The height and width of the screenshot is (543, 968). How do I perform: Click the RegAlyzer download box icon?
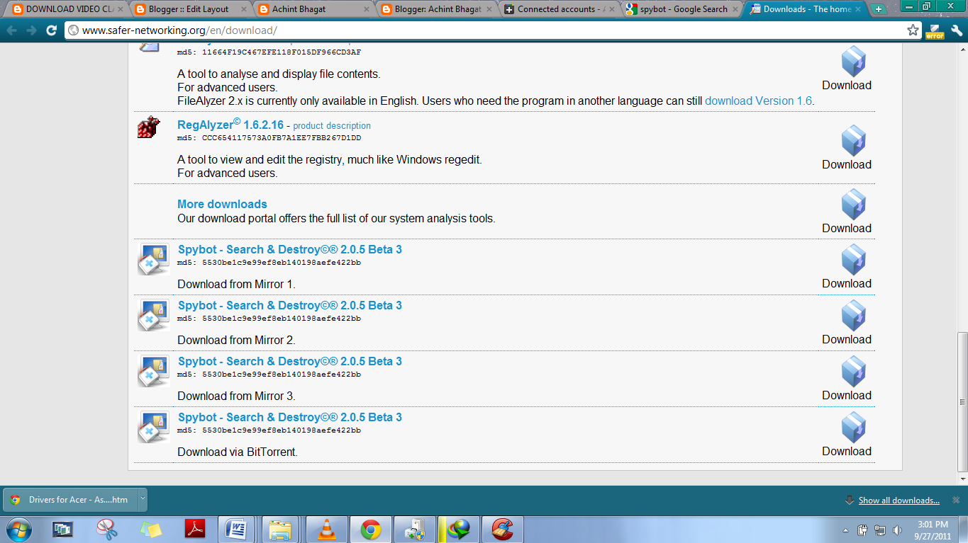click(853, 141)
